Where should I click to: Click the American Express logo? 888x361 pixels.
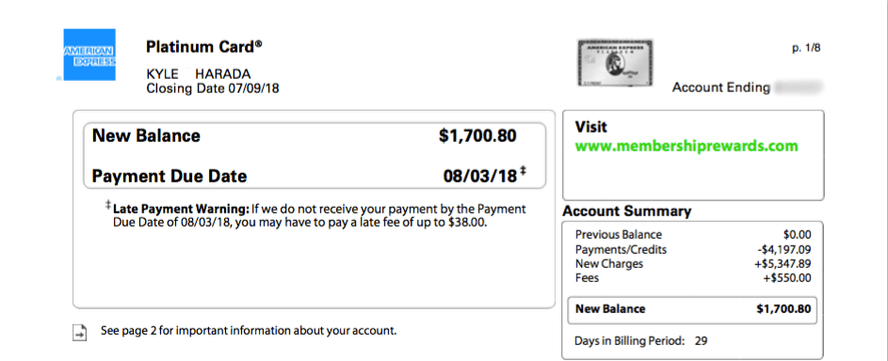click(x=89, y=55)
